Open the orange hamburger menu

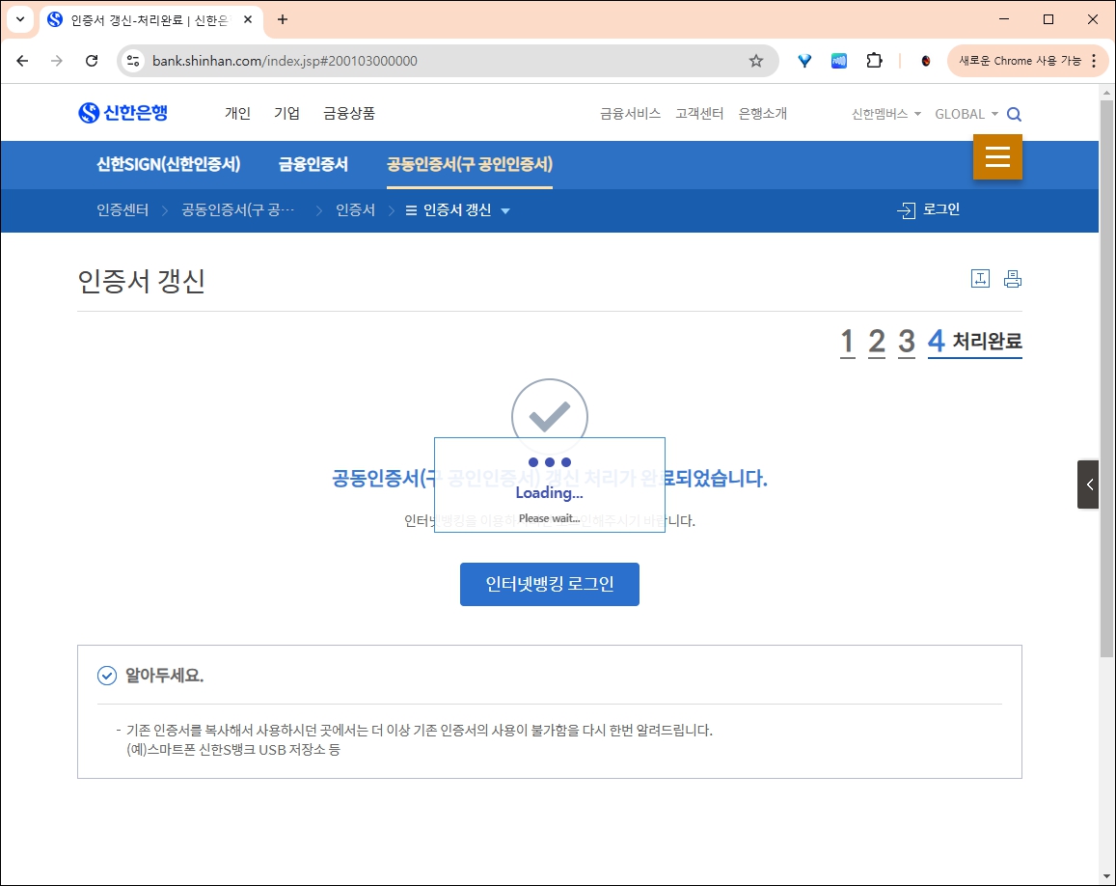pyautogui.click(x=997, y=155)
